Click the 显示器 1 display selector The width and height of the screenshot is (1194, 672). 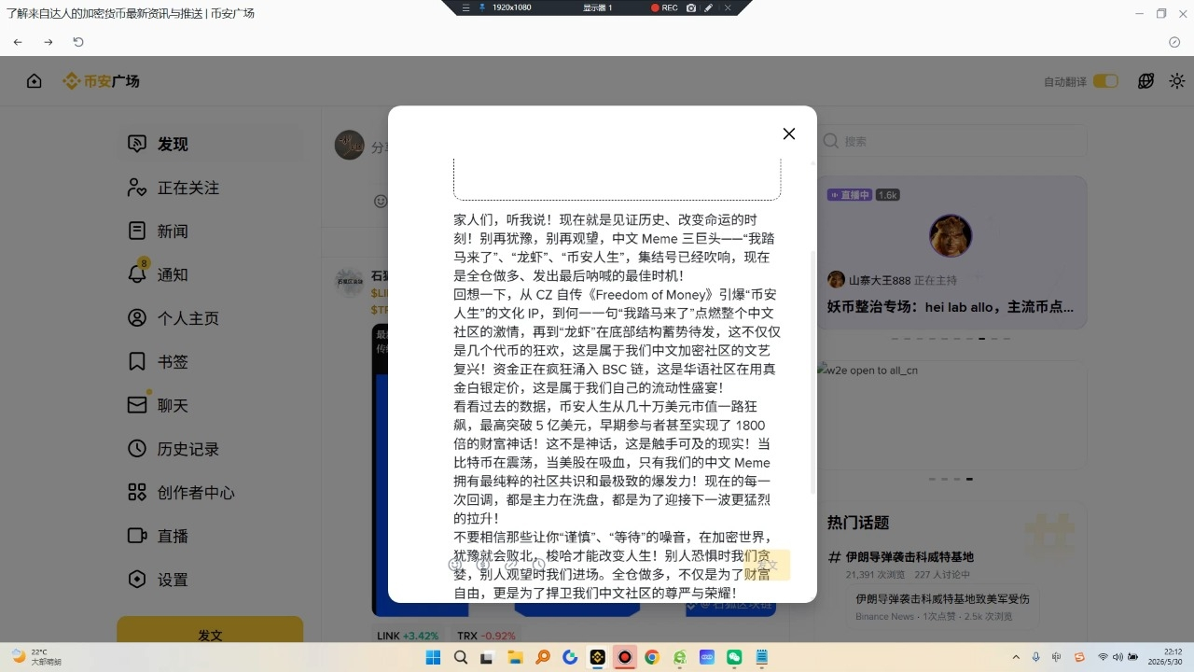[598, 7]
